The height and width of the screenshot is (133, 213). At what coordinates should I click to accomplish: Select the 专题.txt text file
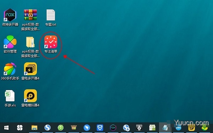[x=51, y=18]
